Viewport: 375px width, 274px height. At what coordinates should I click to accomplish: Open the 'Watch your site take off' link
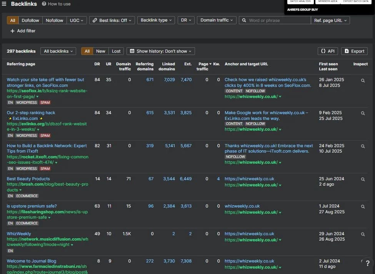45,82
